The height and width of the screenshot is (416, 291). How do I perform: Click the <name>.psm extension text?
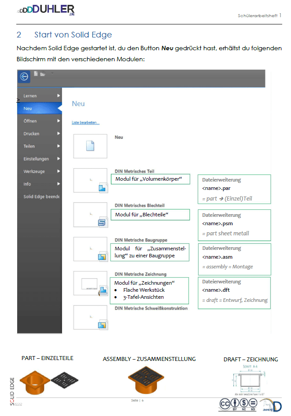coord(217,224)
